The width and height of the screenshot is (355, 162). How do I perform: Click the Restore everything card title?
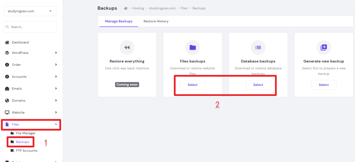point(127,62)
